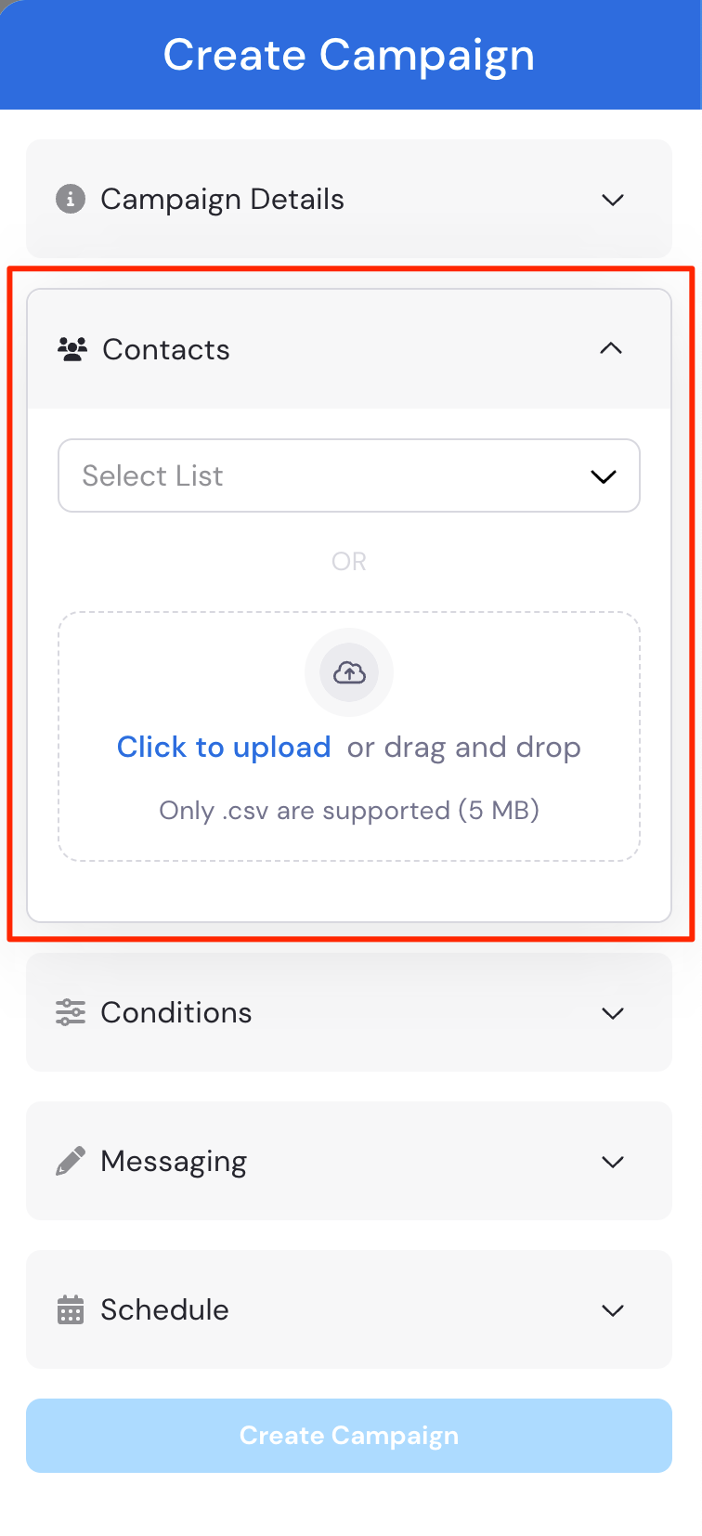Open the Select List dropdown
This screenshot has height=1536, width=702.
(349, 475)
